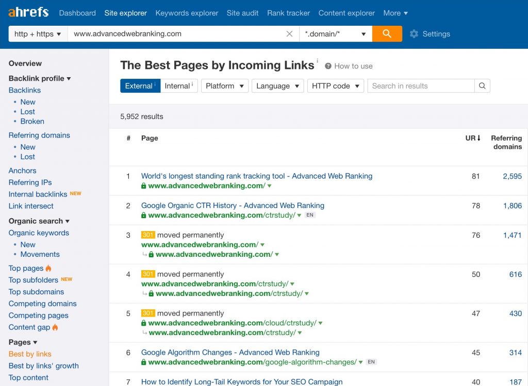Click the padlock icon beside /google-algorithm-changes/ URL

(x=144, y=362)
